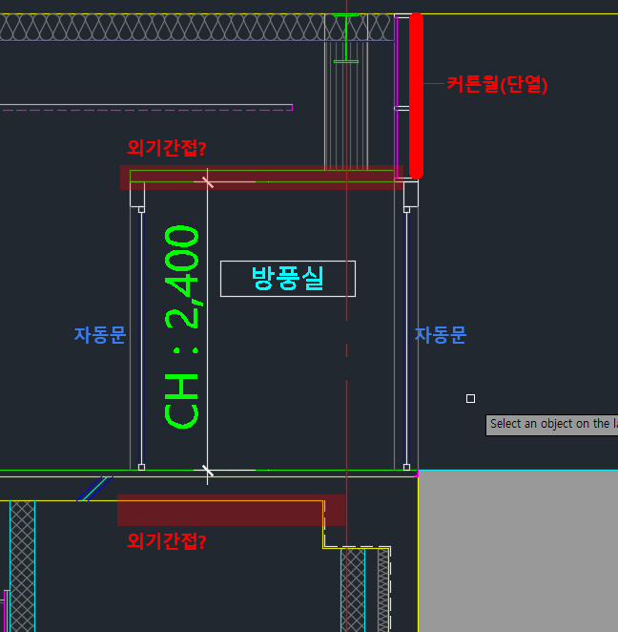618x632 pixels.
Task: Click the right blue 자동문 label
Action: [441, 335]
